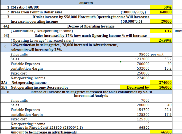Viewport: 182px width, 134px height.
Task: Click the blue question number "5" cell
Action: tap(5, 47)
